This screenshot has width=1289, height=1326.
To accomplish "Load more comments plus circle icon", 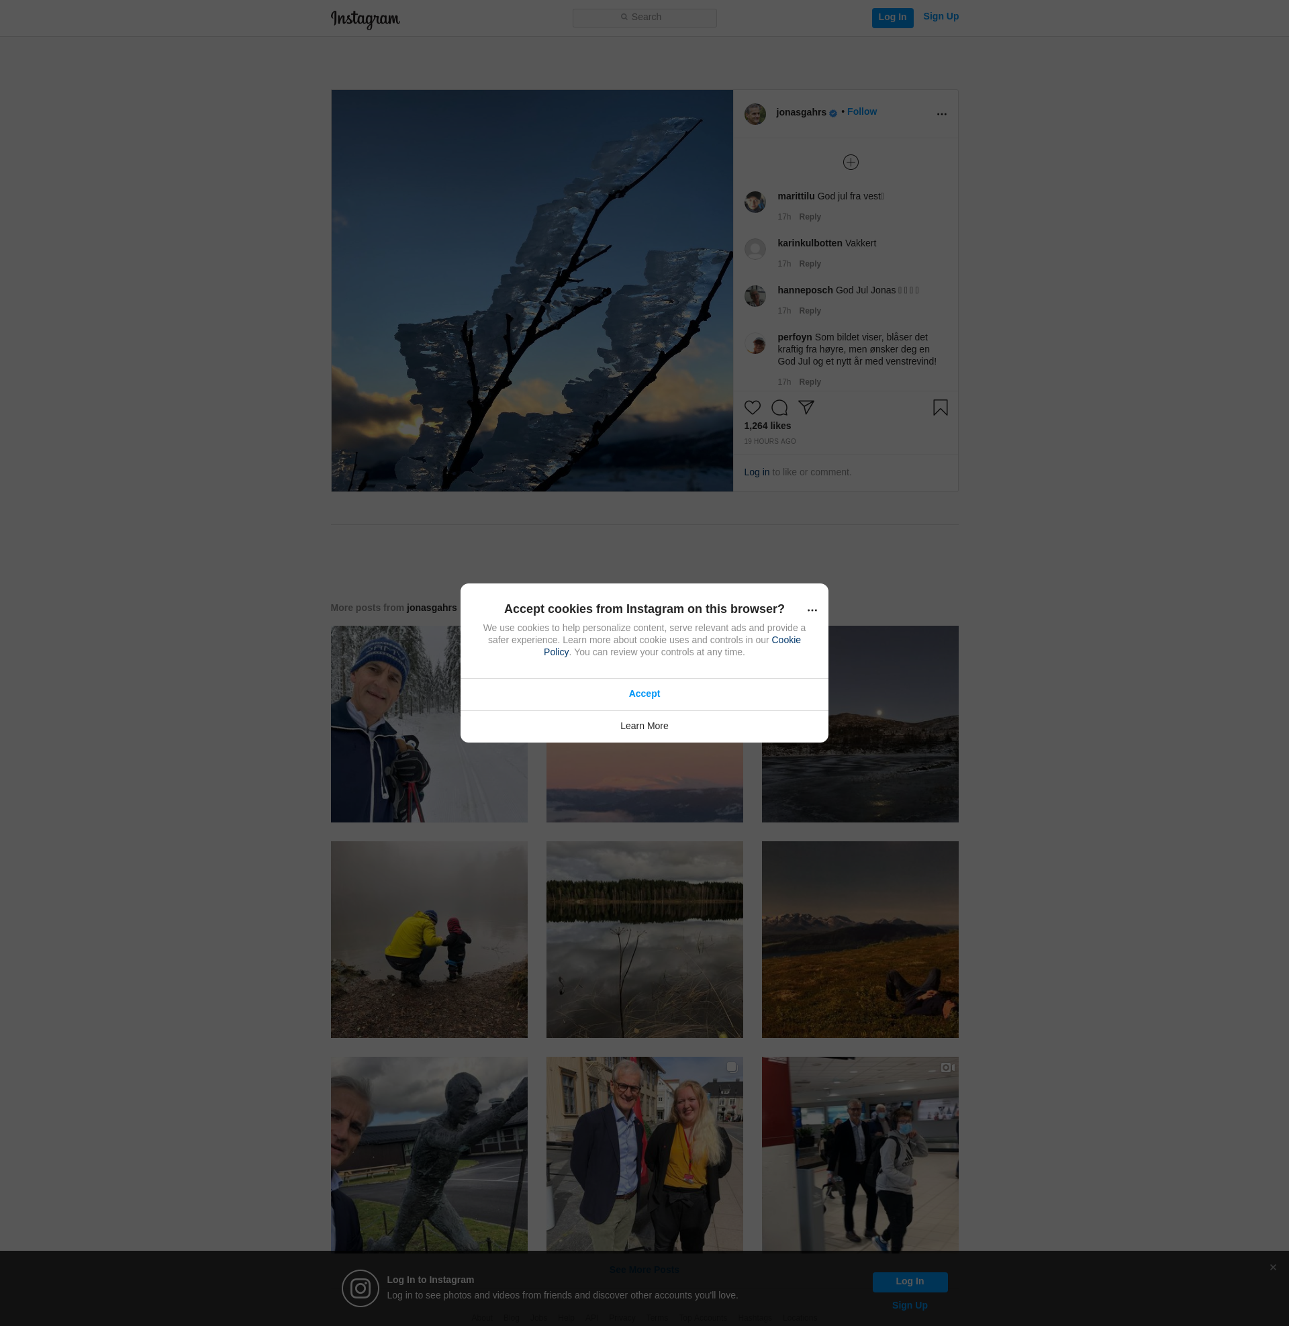I will tap(851, 162).
